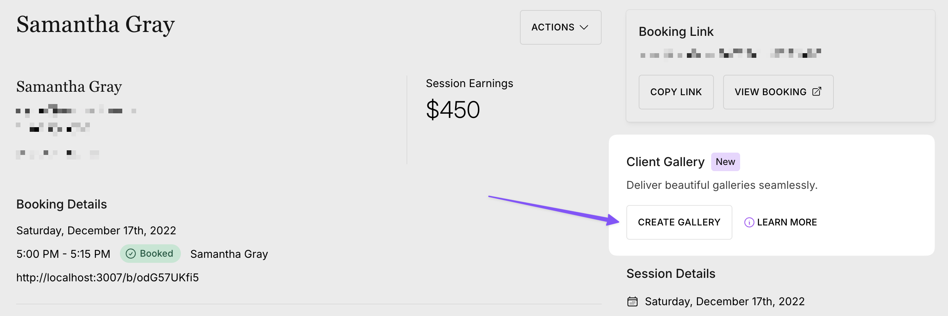Click the Samantha Gray page heading
Viewport: 948px width, 316px height.
pos(95,25)
